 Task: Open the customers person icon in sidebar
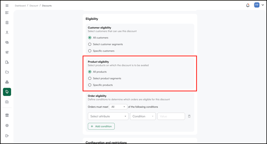point(7,33)
